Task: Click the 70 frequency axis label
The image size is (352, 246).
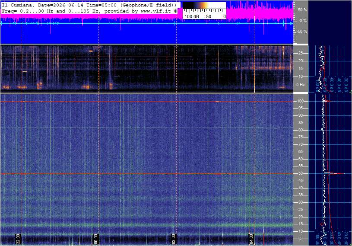Action: pos(300,144)
